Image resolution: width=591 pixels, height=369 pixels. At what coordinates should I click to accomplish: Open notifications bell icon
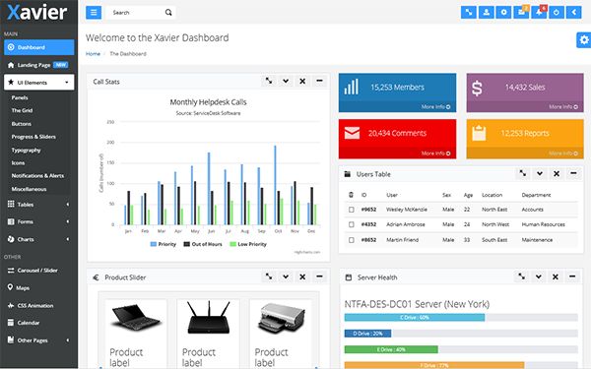point(539,12)
